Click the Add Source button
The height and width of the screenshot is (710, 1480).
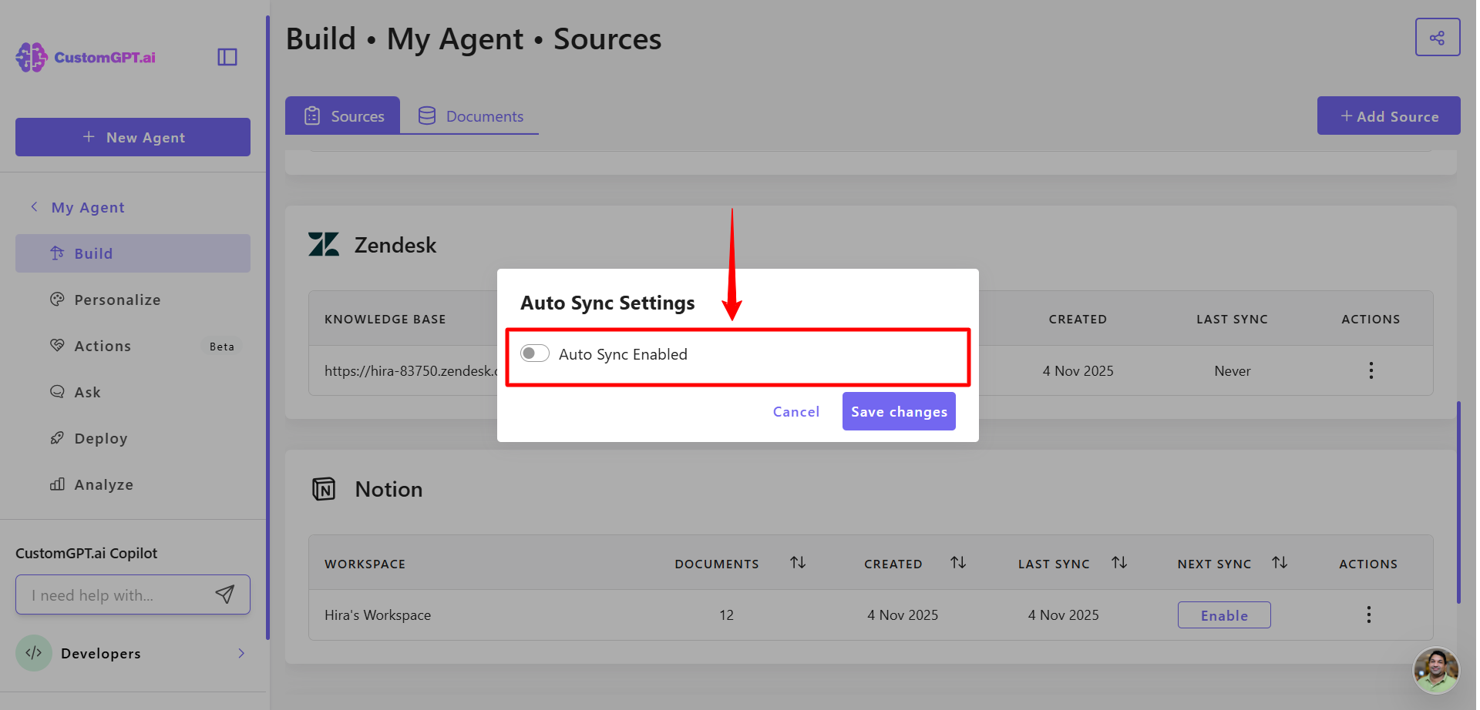tap(1388, 116)
